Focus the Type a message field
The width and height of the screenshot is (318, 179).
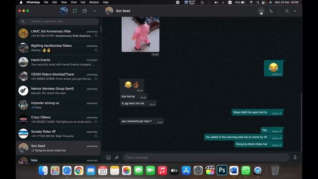[x=206, y=158]
